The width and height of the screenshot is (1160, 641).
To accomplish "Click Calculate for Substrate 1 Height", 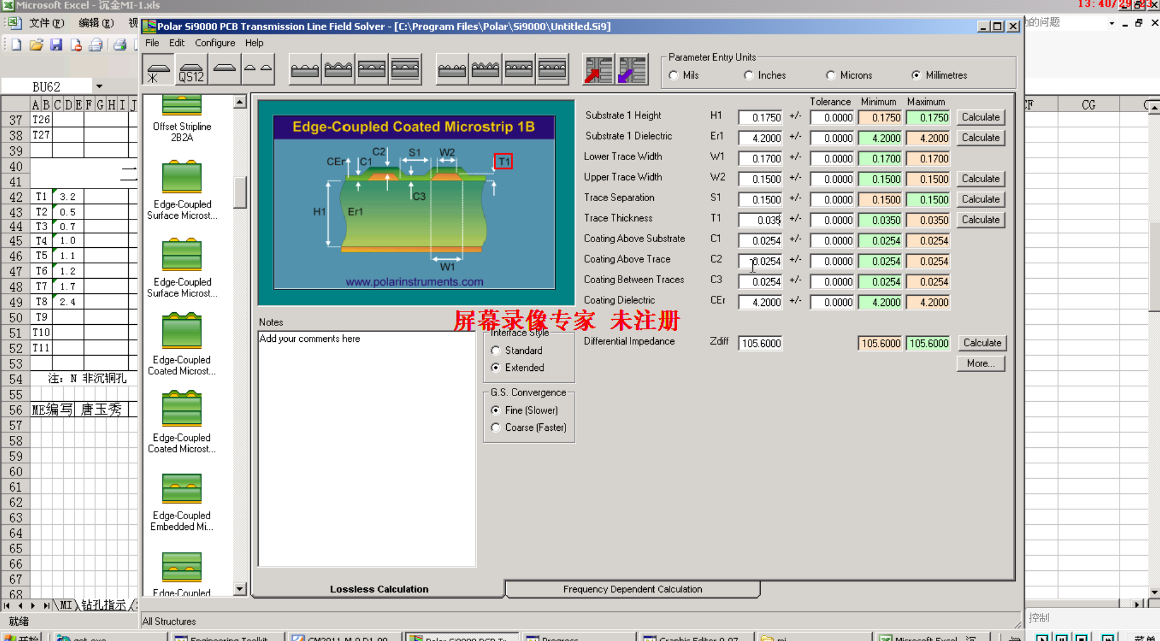I will click(980, 117).
